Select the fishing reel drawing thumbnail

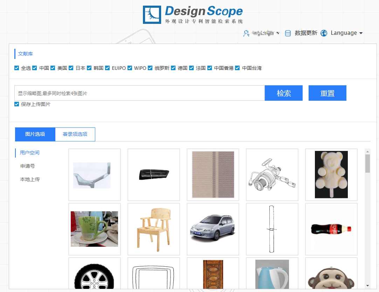click(272, 175)
